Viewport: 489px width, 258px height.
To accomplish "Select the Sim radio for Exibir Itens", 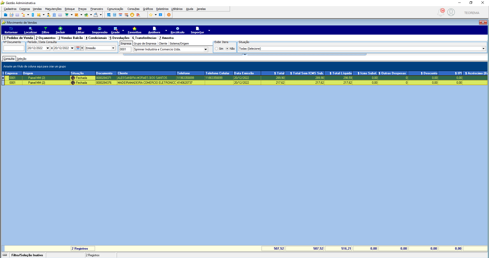I will tap(216, 49).
